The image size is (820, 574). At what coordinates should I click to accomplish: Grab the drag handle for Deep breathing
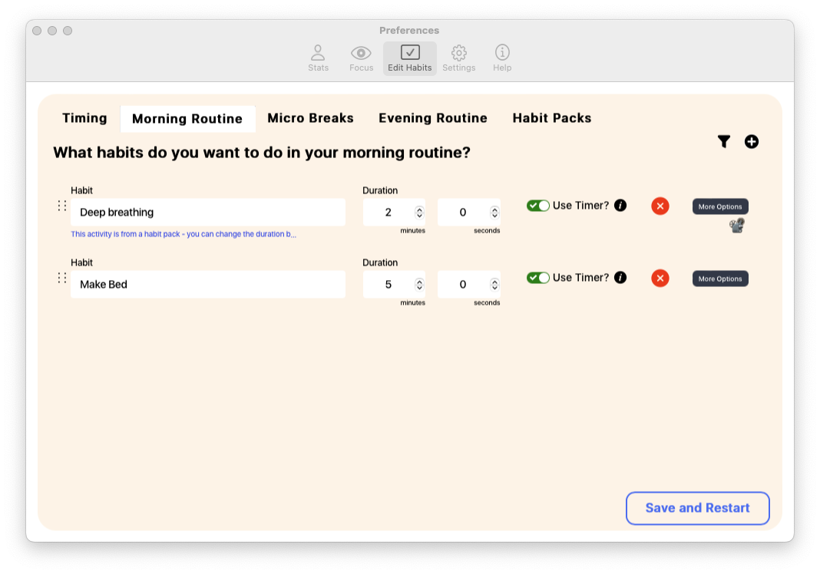62,206
